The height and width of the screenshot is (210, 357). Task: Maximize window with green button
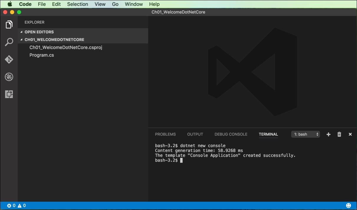[x=19, y=12]
